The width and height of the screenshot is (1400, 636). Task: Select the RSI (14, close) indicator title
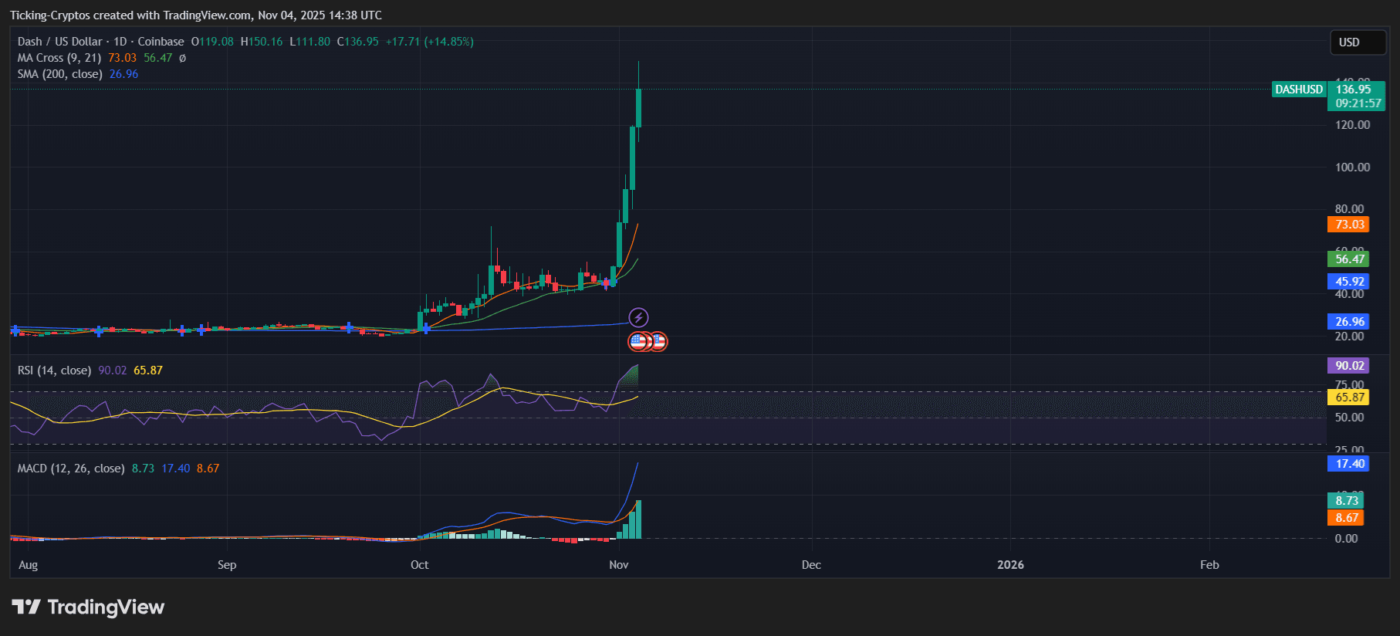pyautogui.click(x=54, y=370)
